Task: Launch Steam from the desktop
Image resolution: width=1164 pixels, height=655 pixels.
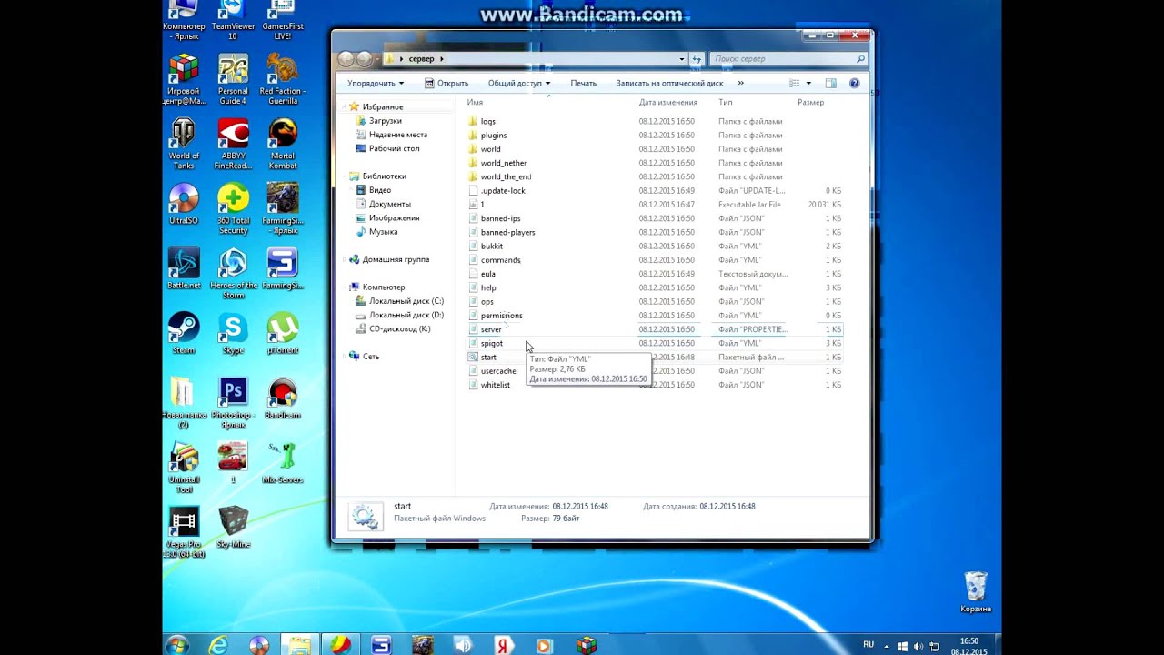Action: click(184, 333)
